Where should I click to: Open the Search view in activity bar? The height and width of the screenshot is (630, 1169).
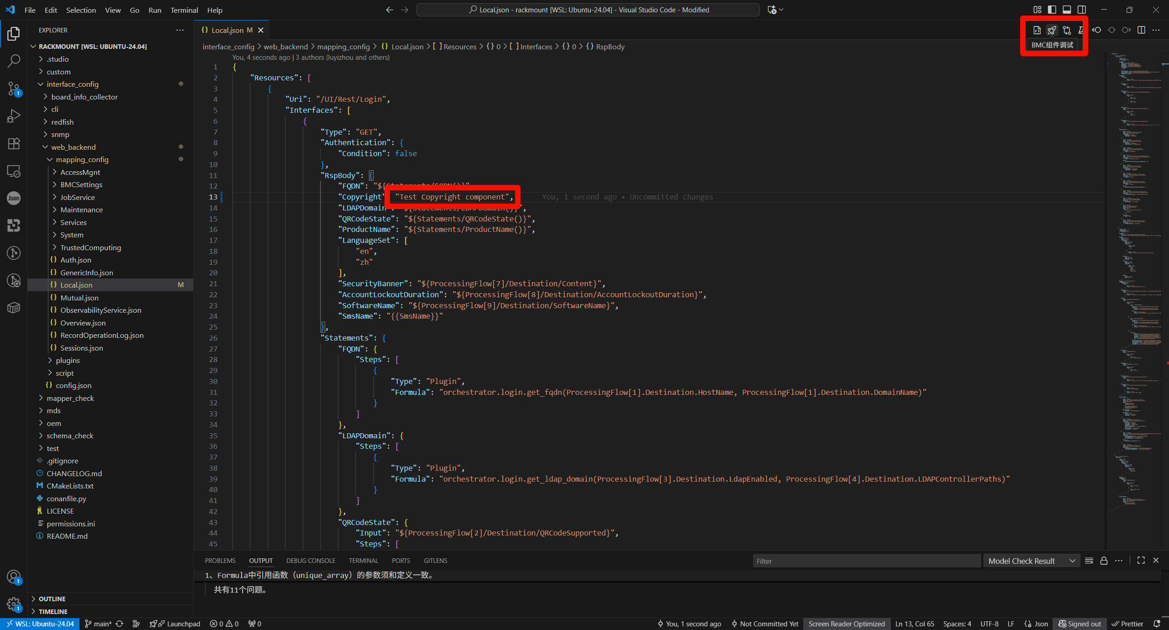14,61
